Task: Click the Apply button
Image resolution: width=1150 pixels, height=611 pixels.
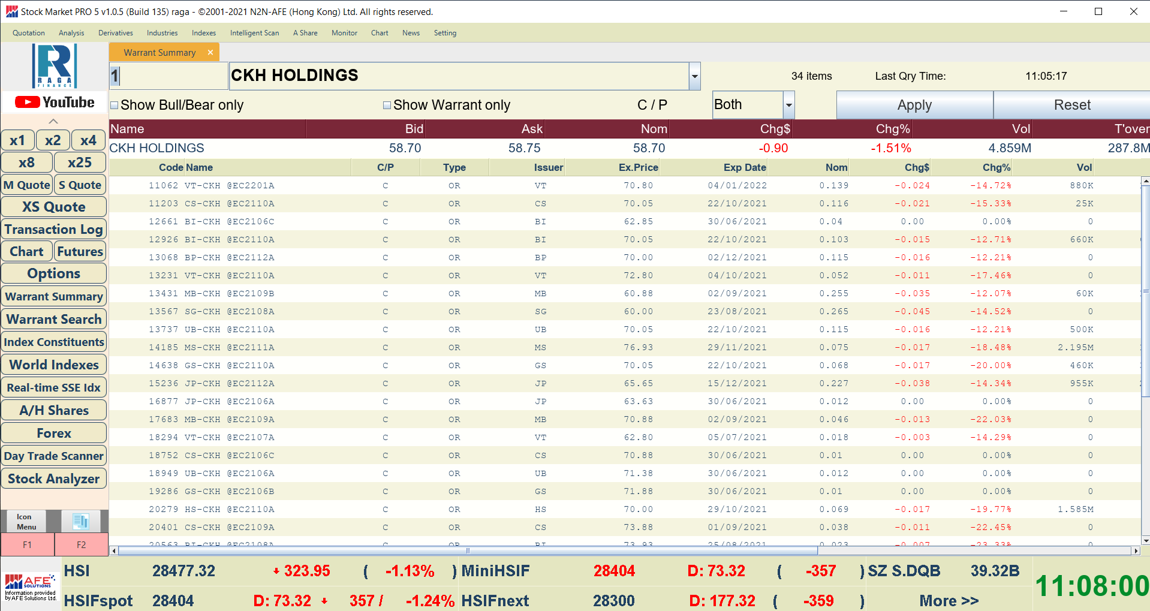Action: pos(914,106)
